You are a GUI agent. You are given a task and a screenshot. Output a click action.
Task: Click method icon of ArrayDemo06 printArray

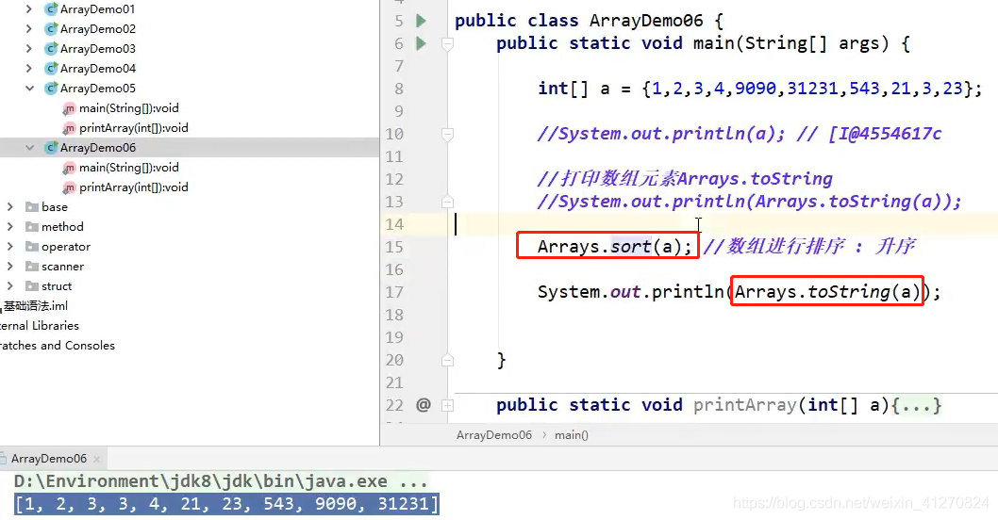tap(70, 187)
